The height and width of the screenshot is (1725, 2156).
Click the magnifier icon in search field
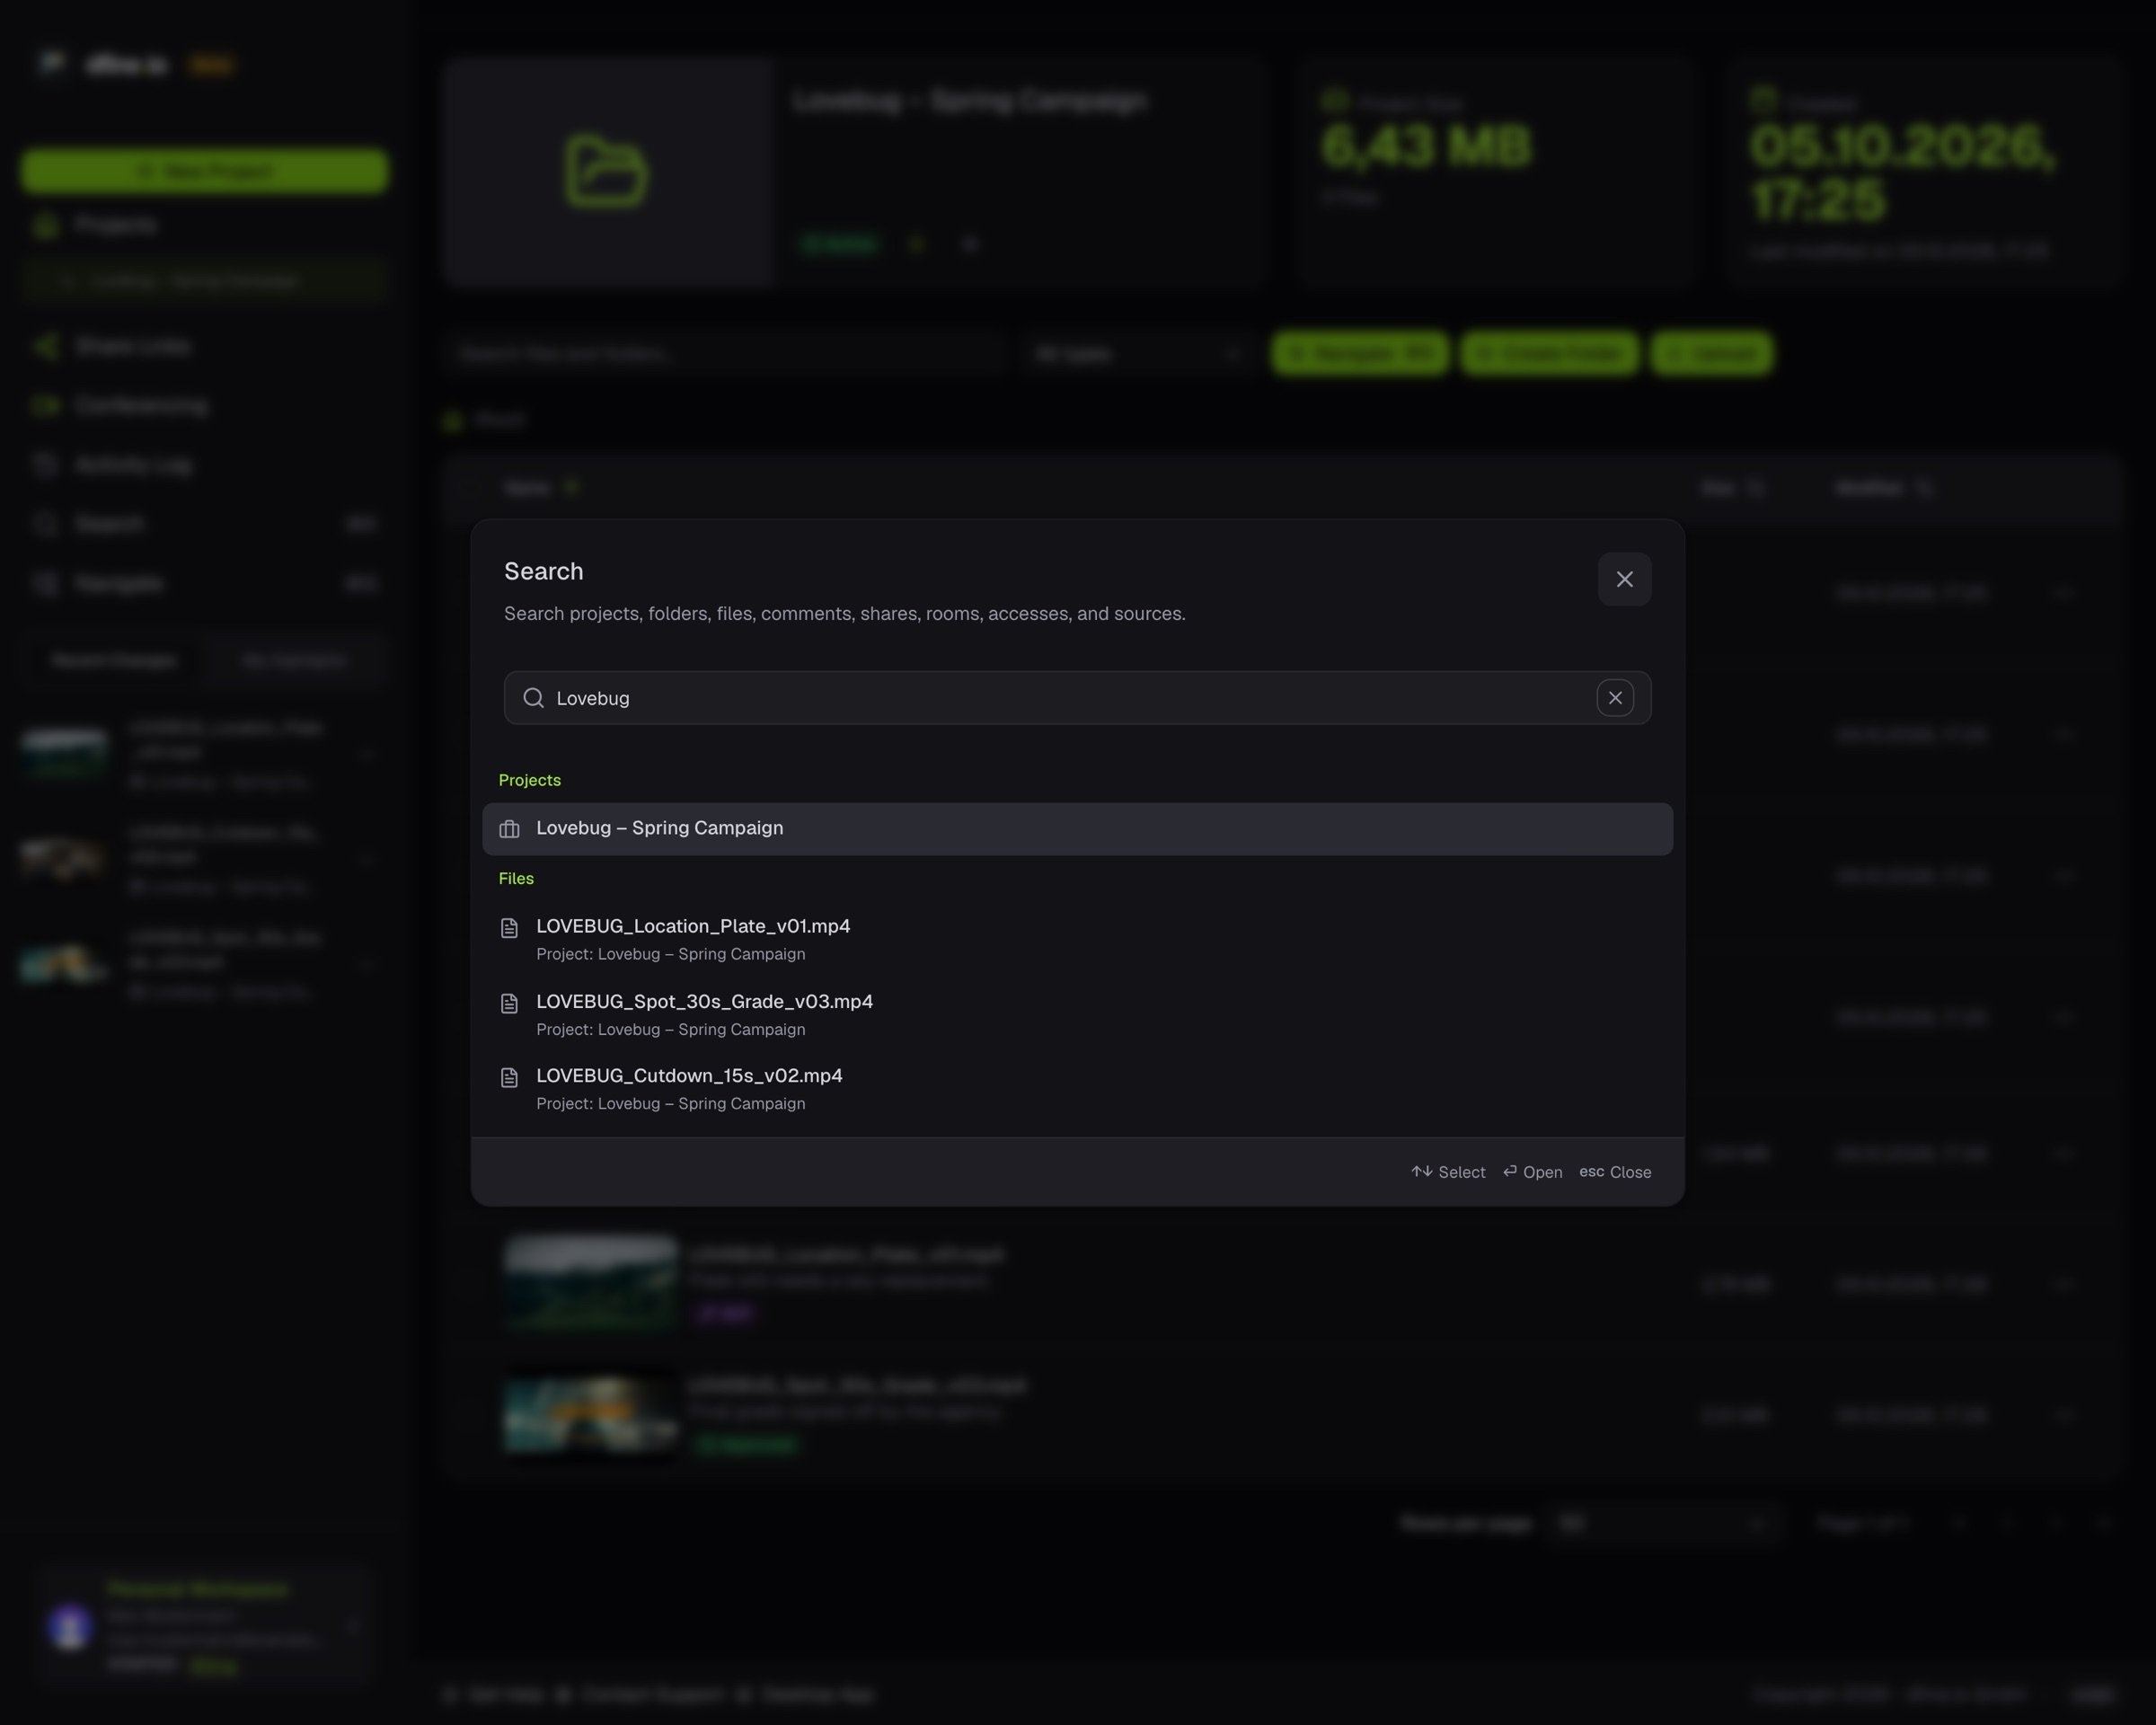(x=534, y=698)
